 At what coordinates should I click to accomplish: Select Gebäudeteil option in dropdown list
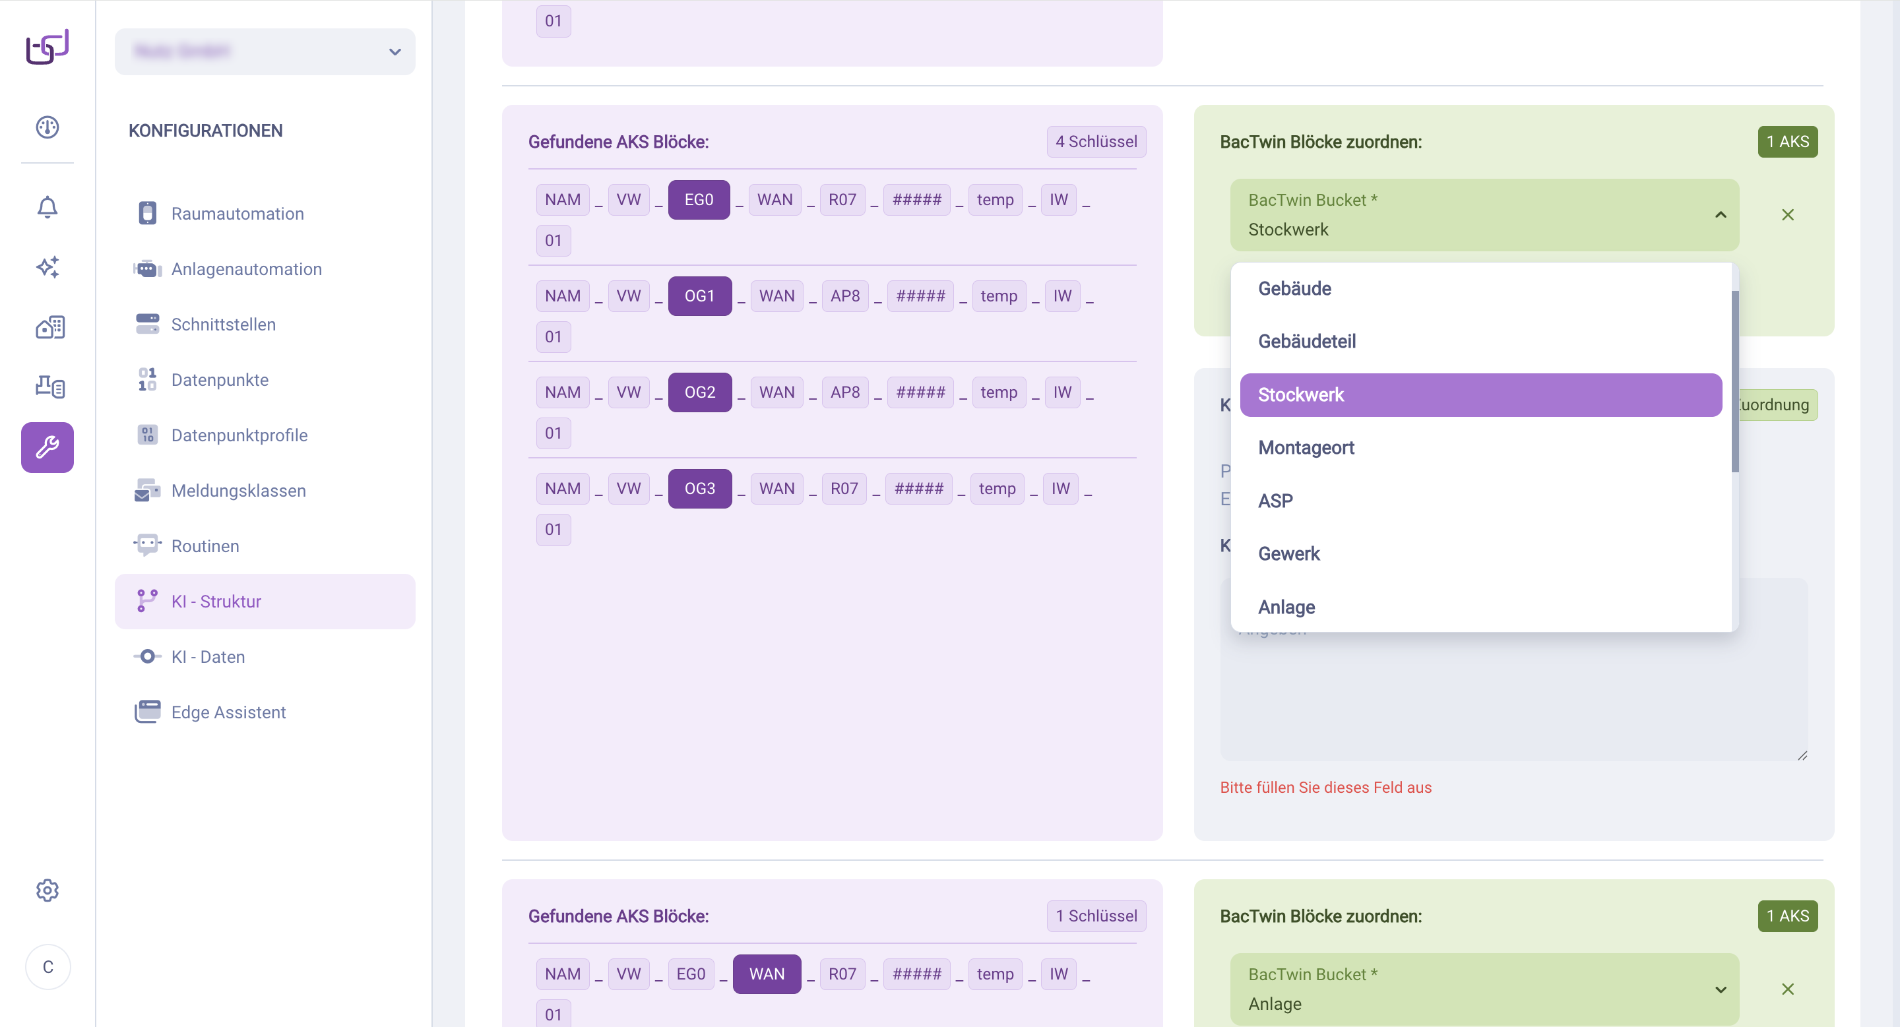click(1306, 342)
